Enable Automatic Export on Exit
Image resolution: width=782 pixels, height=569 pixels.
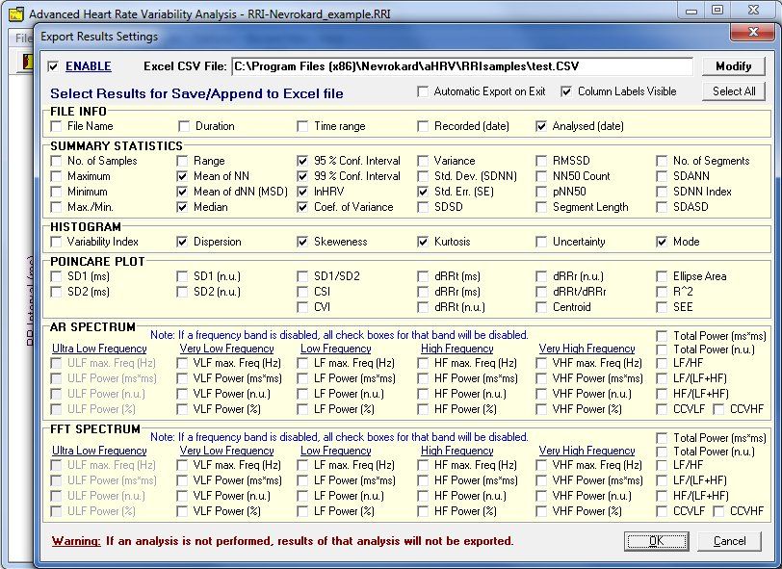[424, 91]
